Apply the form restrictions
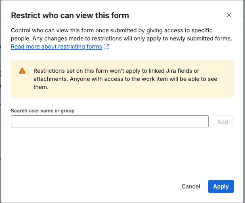The height and width of the screenshot is (203, 245). point(221,186)
